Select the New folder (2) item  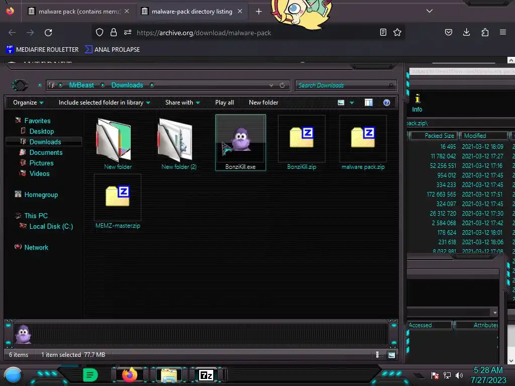pyautogui.click(x=179, y=143)
